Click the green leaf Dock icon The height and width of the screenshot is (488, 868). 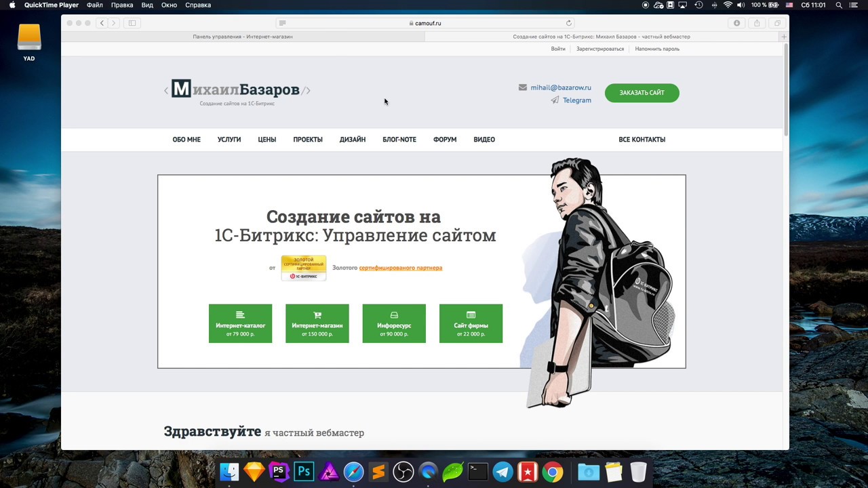click(453, 472)
